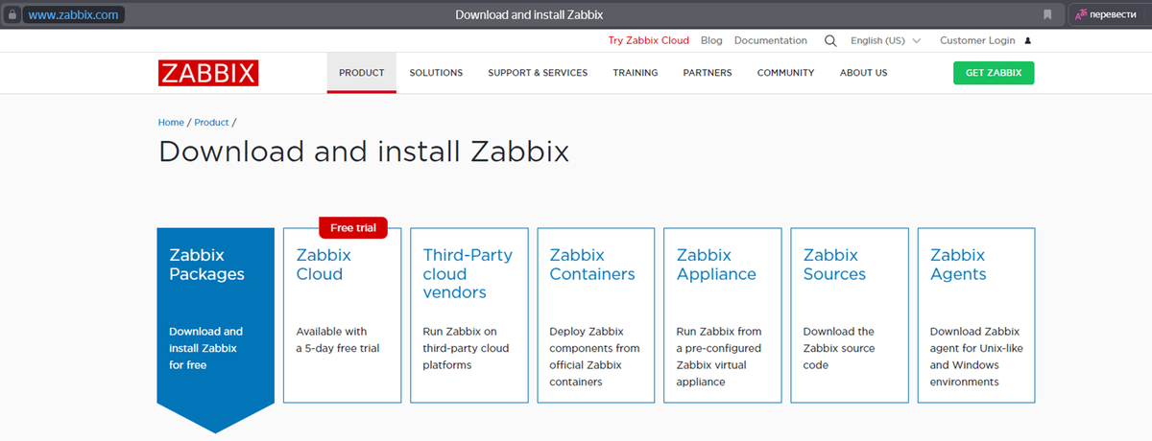Screen dimensions: 1152x441
Task: Click the GET ZABBIX button
Action: click(x=994, y=73)
